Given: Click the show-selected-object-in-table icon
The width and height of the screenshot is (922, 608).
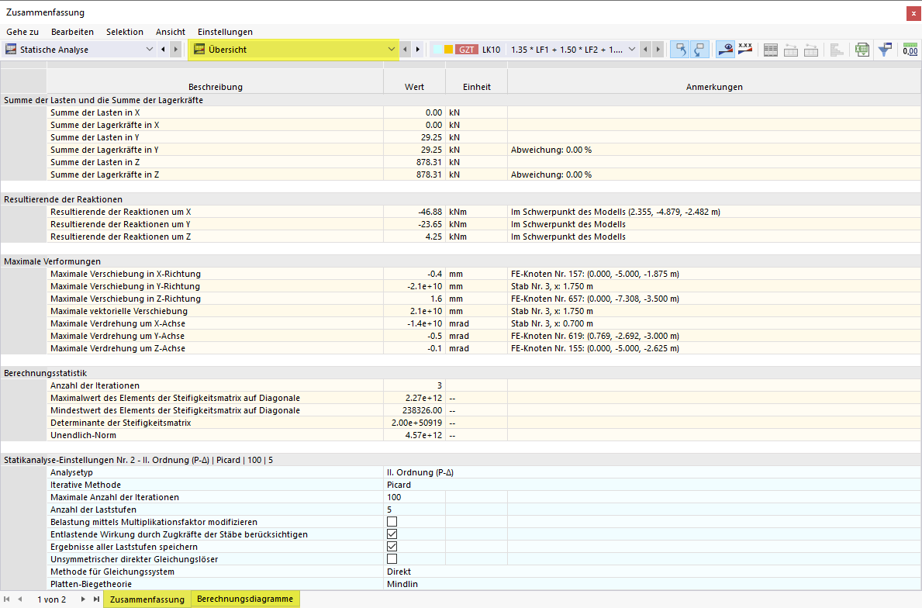Looking at the screenshot, I should 699,50.
